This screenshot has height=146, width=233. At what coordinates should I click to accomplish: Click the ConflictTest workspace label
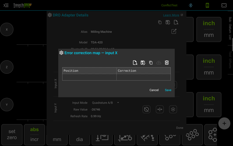coord(169,5)
